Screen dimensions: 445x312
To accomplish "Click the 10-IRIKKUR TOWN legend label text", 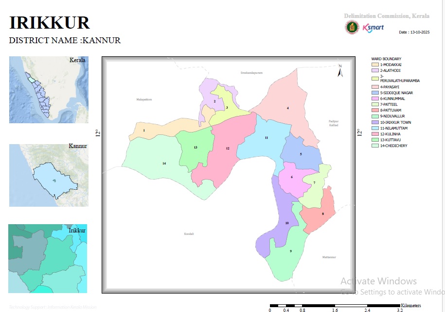I will tap(395, 122).
